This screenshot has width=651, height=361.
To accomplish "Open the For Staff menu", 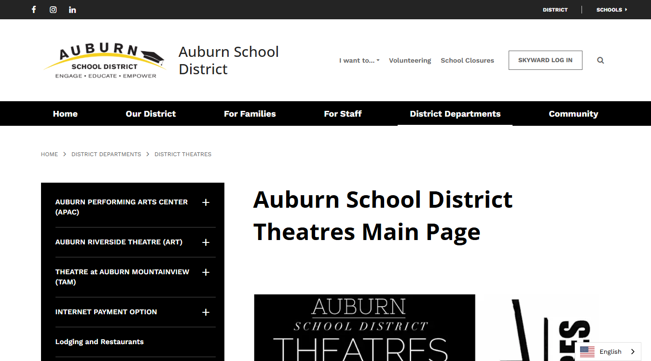I will [343, 114].
